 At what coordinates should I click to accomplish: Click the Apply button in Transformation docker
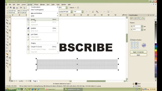[138, 55]
